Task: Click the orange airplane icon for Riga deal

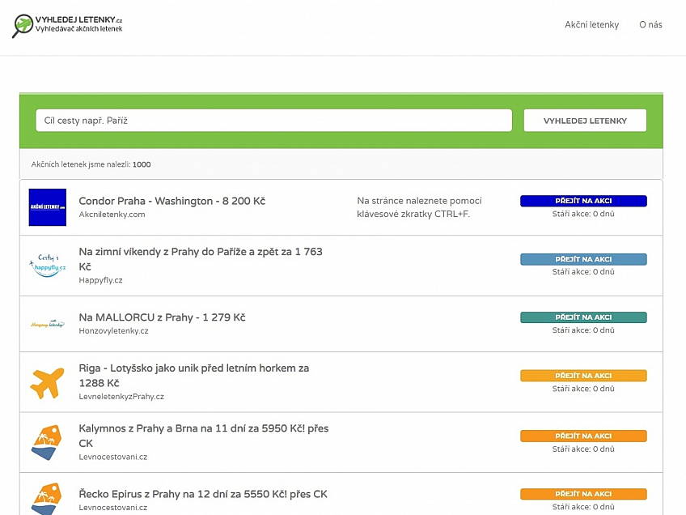Action: coord(47,382)
